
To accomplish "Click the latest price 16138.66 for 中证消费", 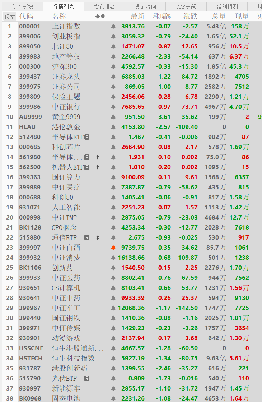I will click(x=131, y=258).
